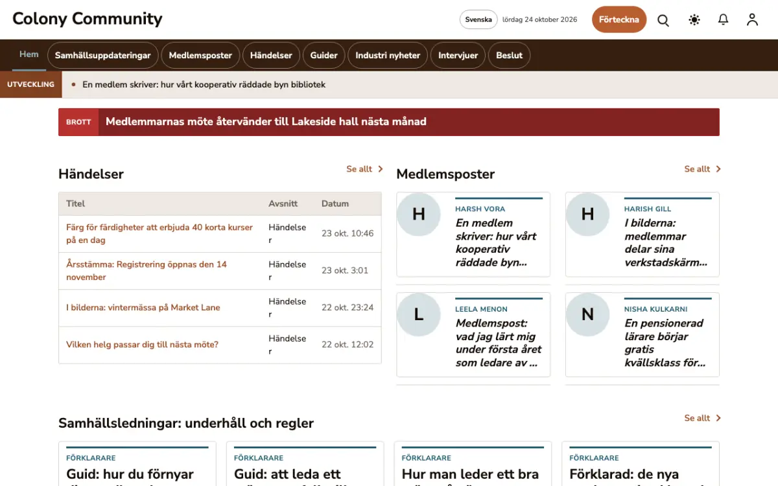Open Årsstämma registrering 14 november link
The height and width of the screenshot is (486, 778).
point(147,270)
